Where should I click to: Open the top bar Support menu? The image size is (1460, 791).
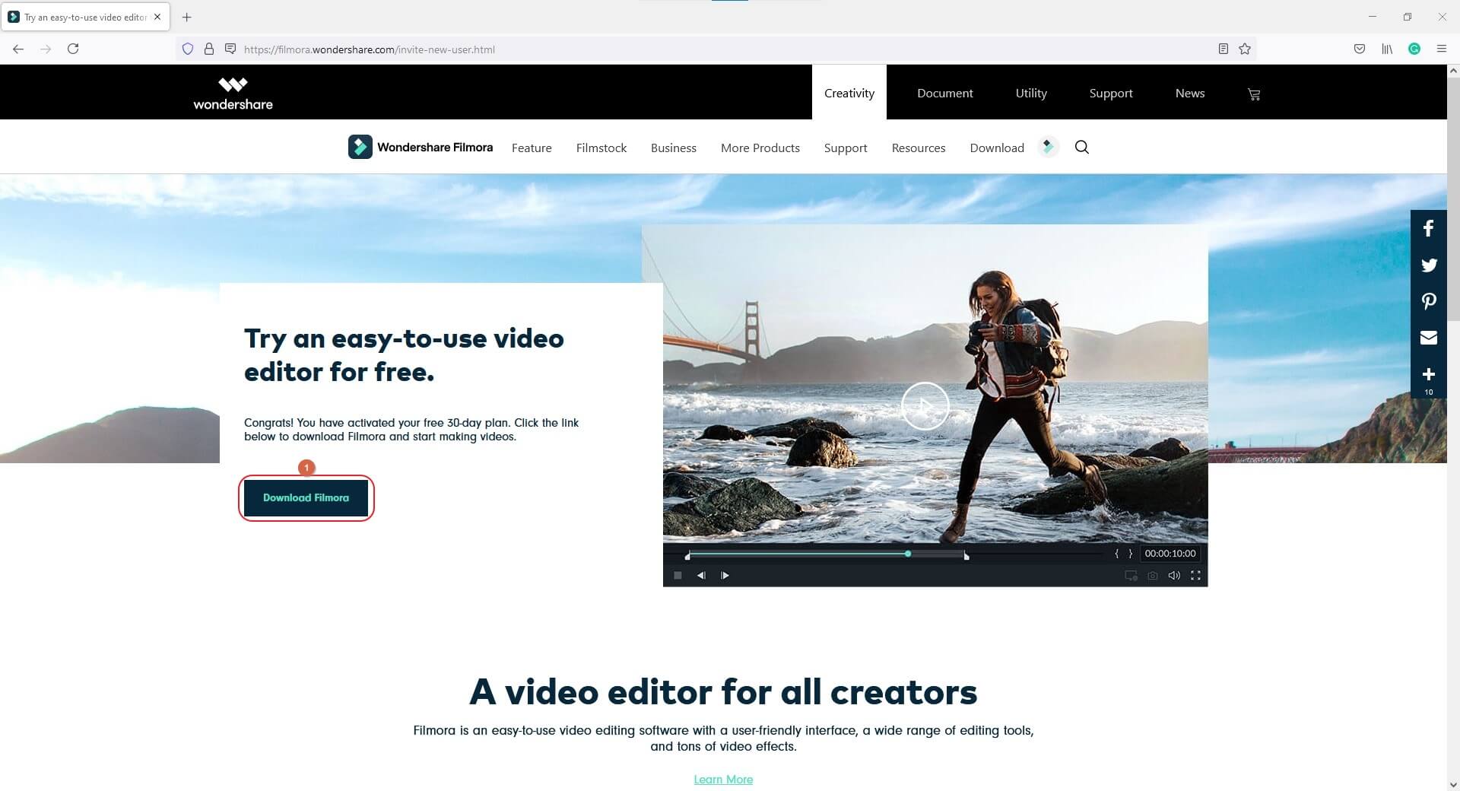coord(1111,93)
